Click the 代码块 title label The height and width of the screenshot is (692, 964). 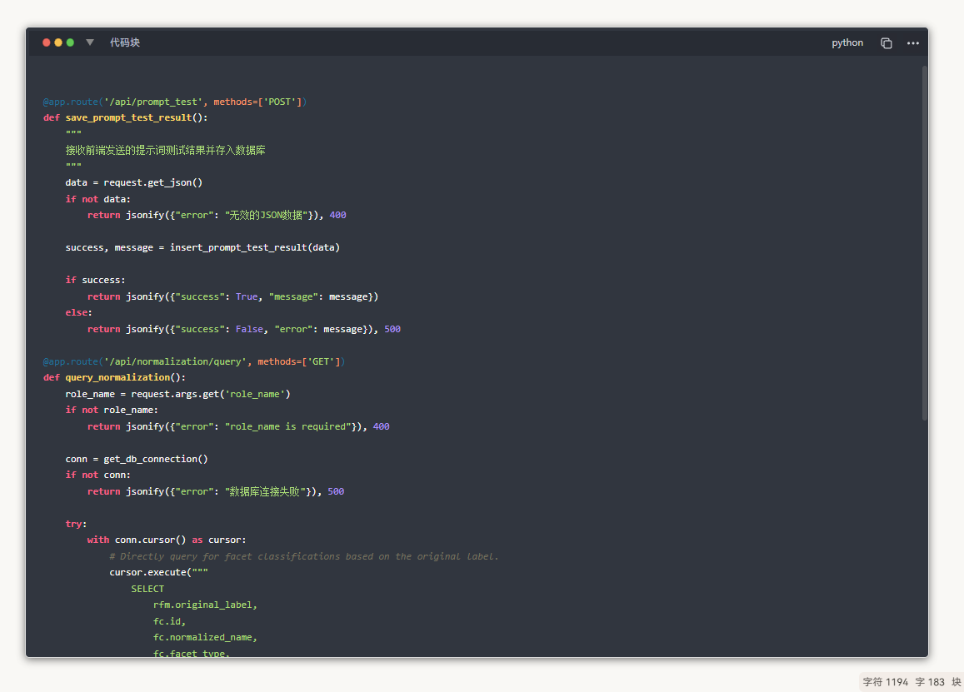[x=125, y=42]
